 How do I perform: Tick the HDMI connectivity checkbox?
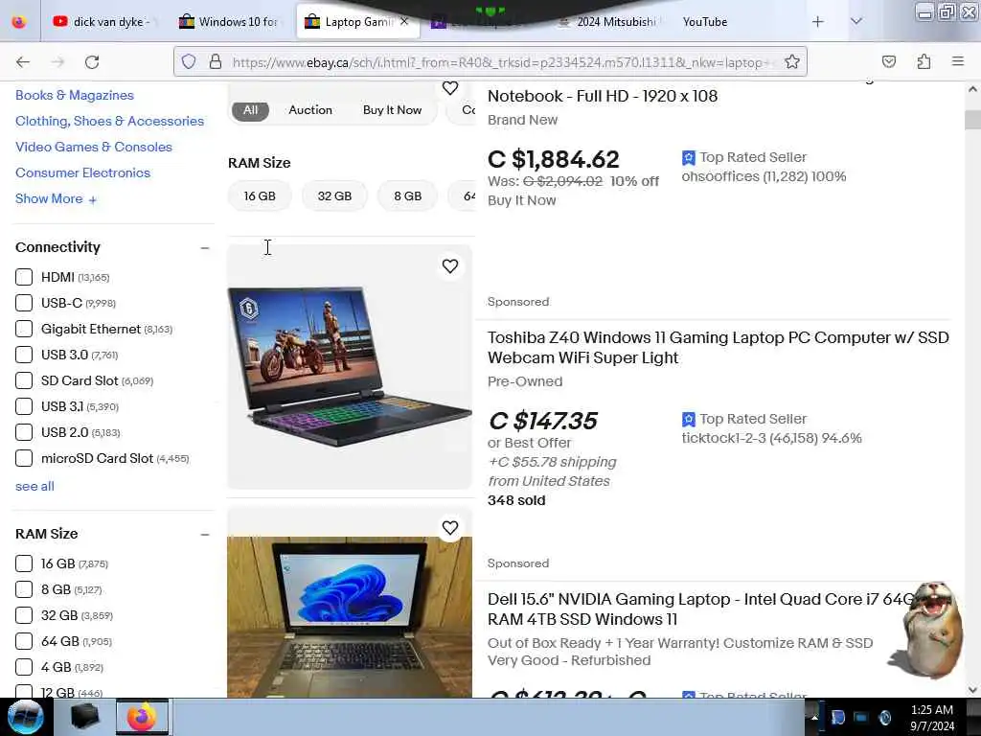click(24, 277)
